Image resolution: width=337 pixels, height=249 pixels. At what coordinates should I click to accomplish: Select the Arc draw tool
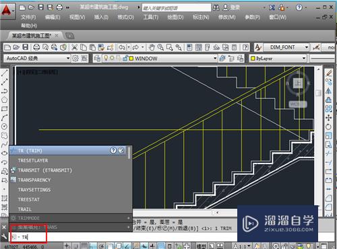[x=5, y=118]
